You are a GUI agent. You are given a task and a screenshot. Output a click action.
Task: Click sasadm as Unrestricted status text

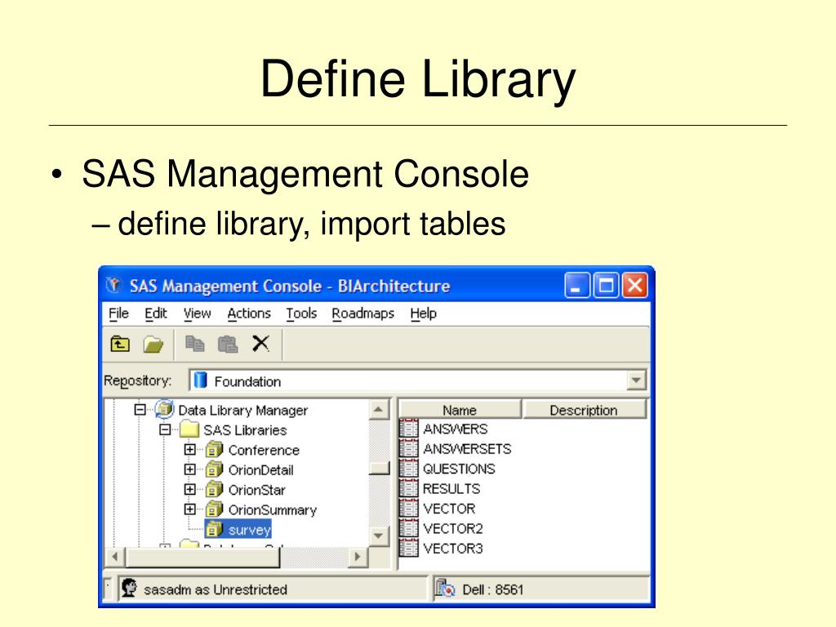[x=216, y=589]
